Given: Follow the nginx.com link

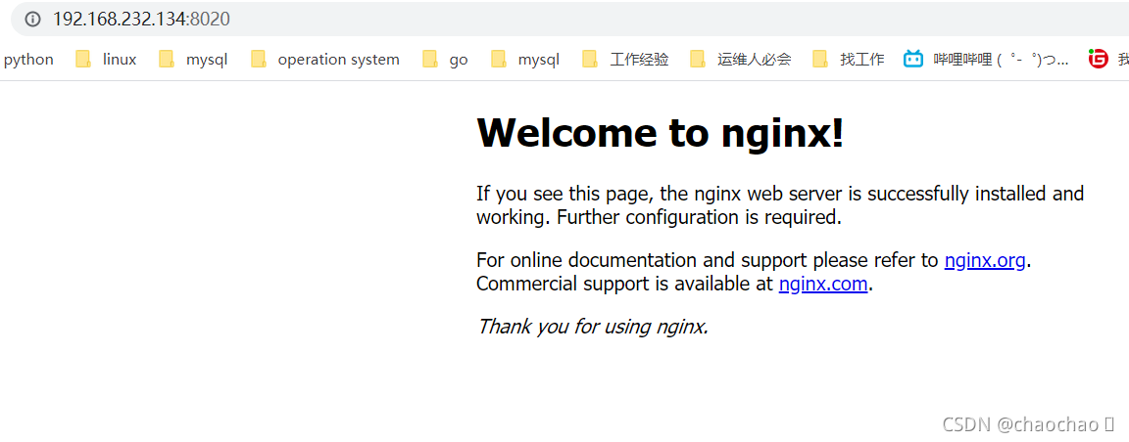Looking at the screenshot, I should 823,284.
